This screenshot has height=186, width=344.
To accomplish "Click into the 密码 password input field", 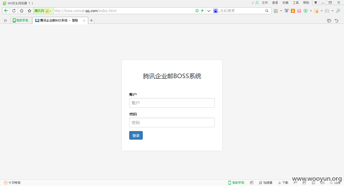I will click(x=172, y=122).
